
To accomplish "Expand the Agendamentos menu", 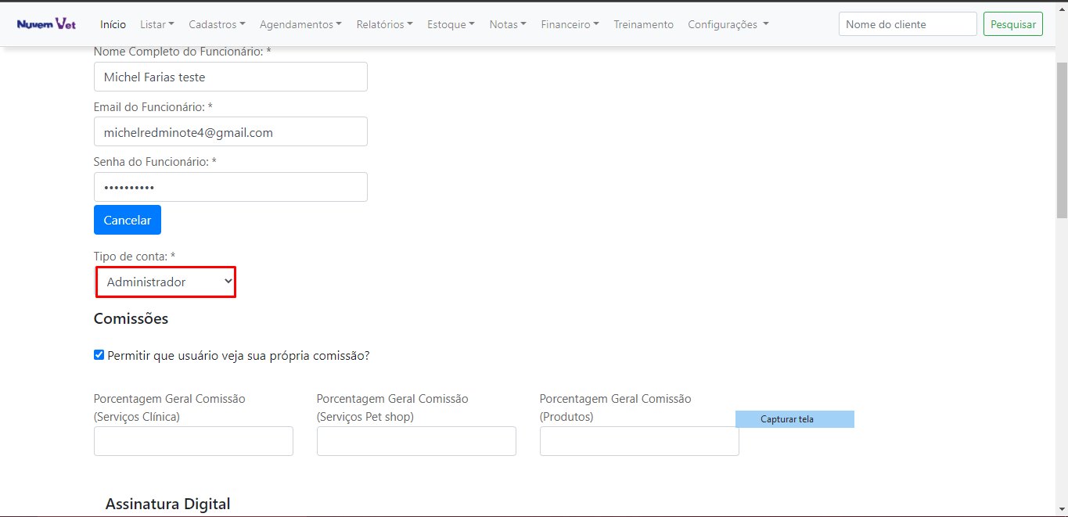I will pyautogui.click(x=300, y=24).
